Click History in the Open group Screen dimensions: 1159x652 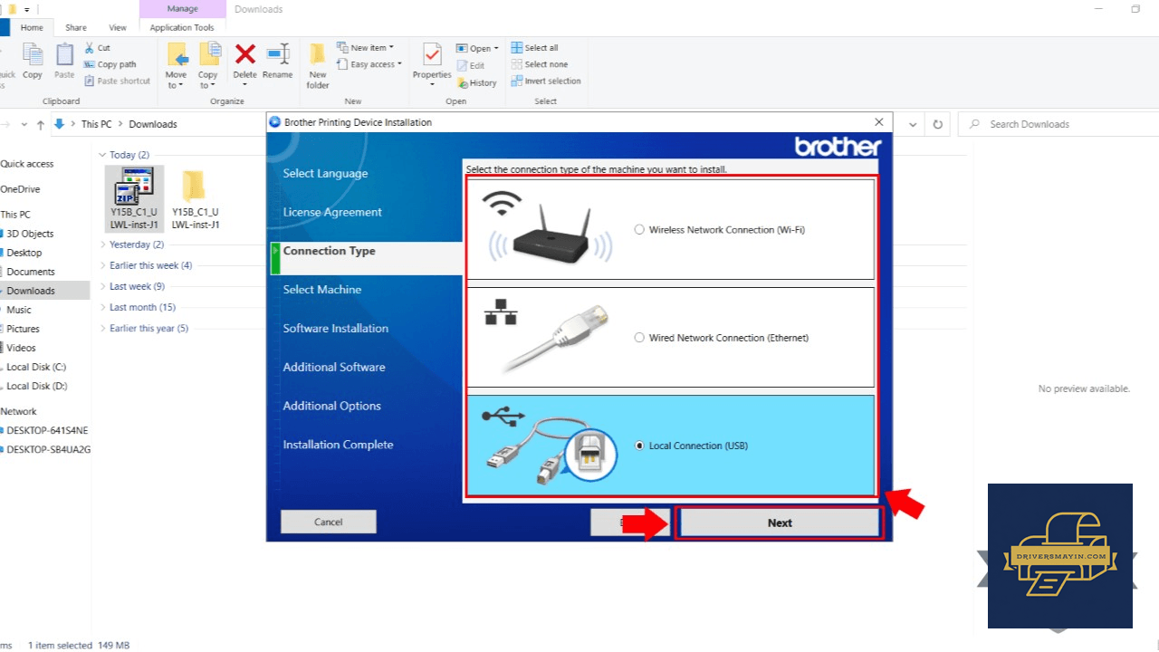pyautogui.click(x=476, y=82)
